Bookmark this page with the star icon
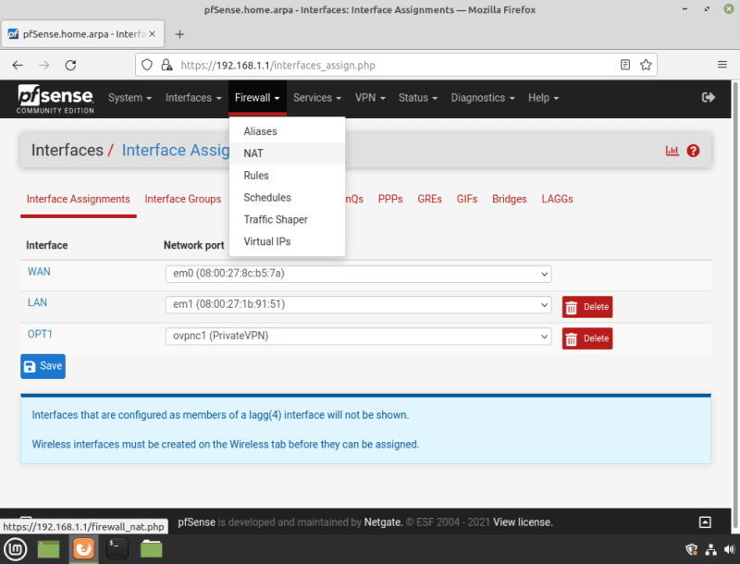This screenshot has height=564, width=740. pyautogui.click(x=646, y=66)
